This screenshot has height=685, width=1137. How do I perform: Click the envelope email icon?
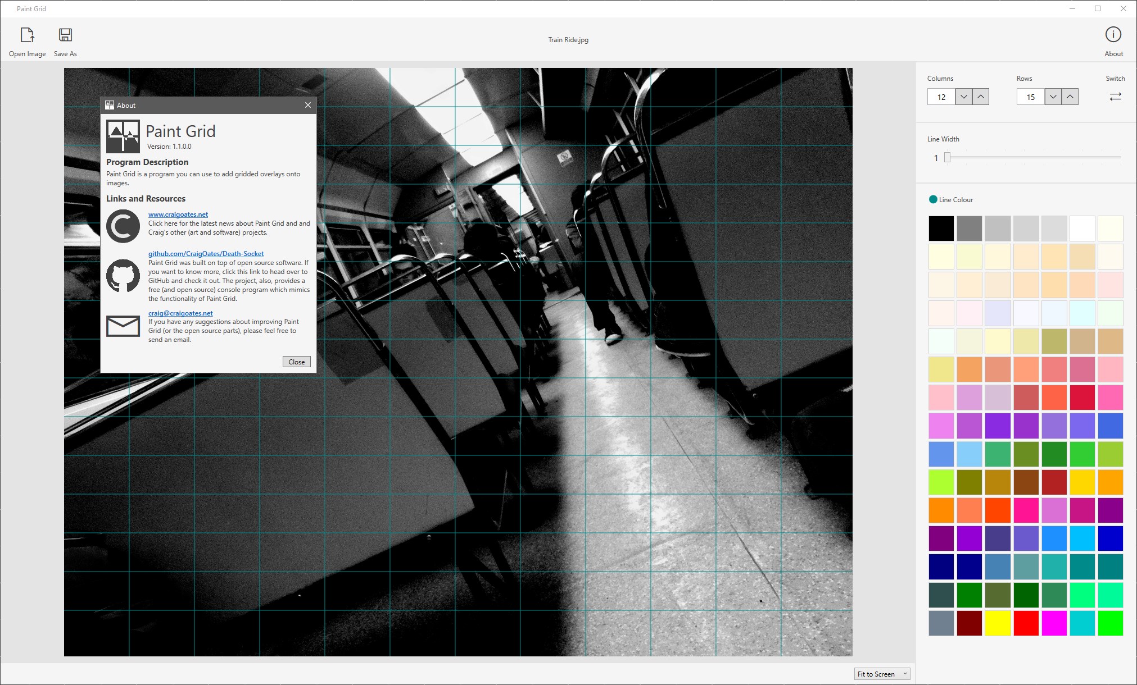click(x=123, y=326)
